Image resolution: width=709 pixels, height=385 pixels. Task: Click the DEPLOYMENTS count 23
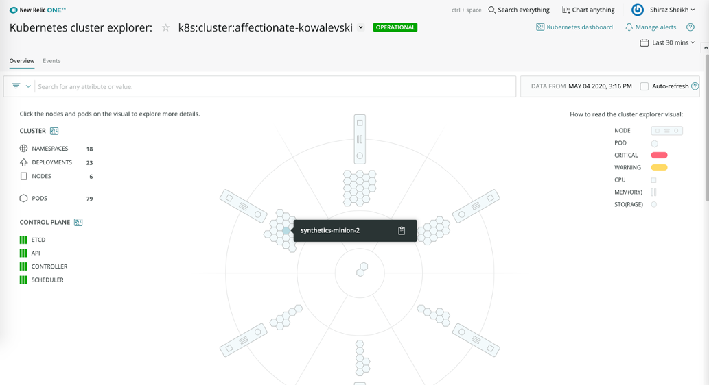coord(89,163)
